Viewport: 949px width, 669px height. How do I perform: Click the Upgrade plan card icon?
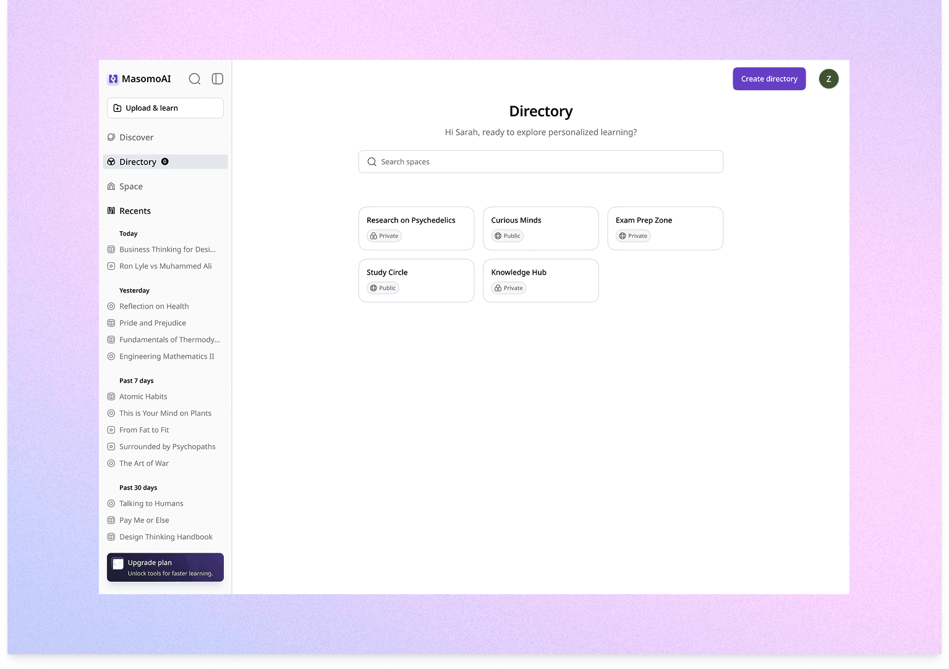(x=117, y=564)
